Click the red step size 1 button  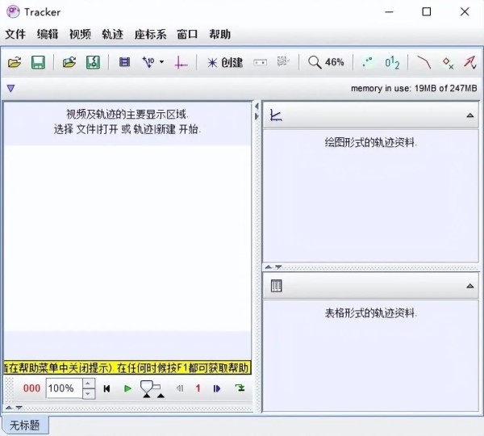(x=198, y=388)
